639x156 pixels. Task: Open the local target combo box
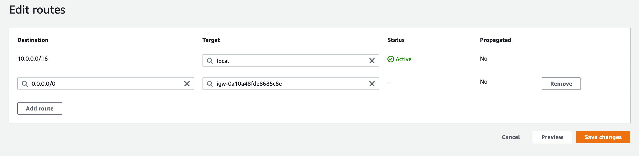291,61
